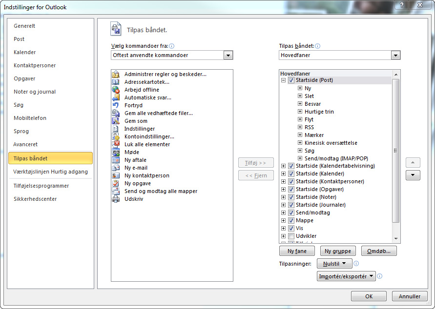Enable the Udvikler tab checkbox
Image resolution: width=435 pixels, height=309 pixels.
291,236
